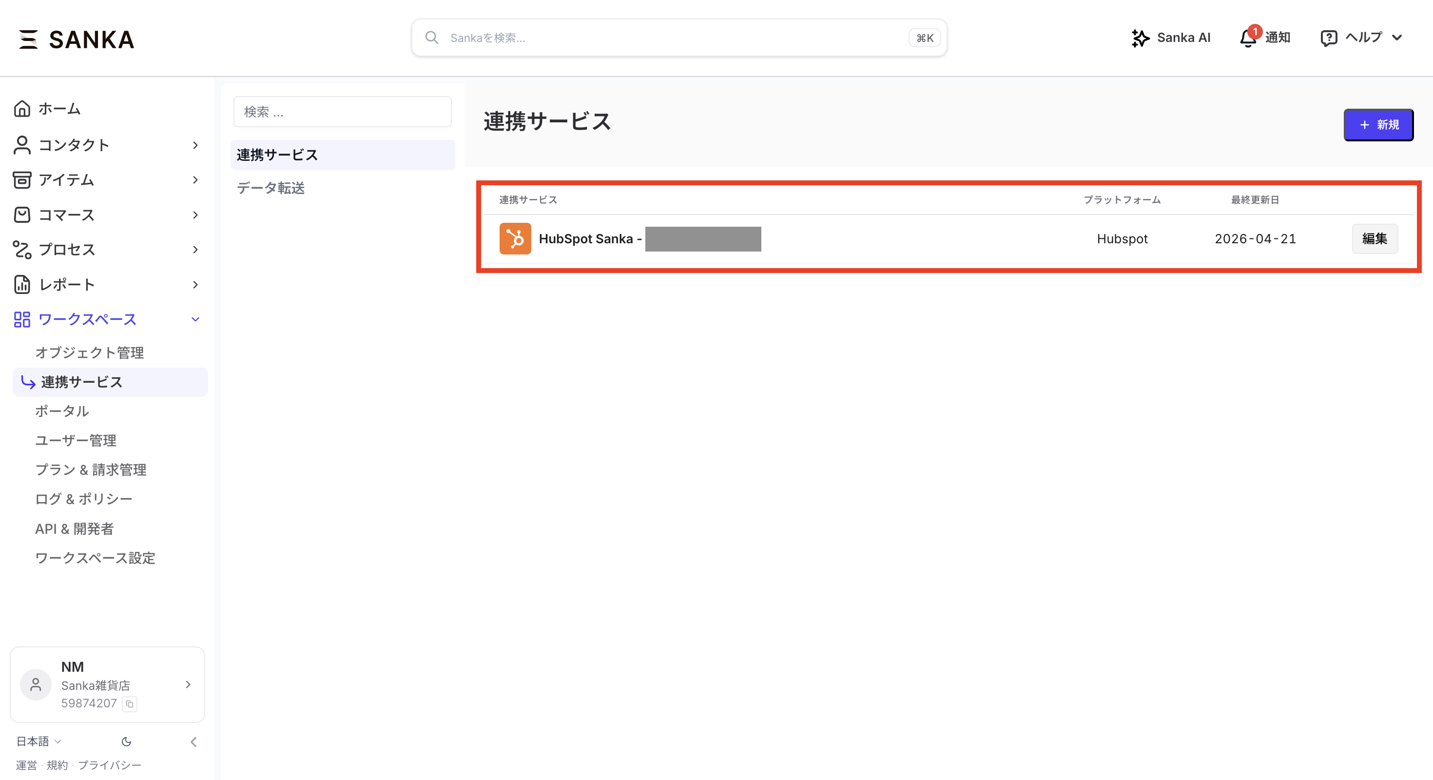Click the Commerce shopping bag icon

pyautogui.click(x=22, y=215)
